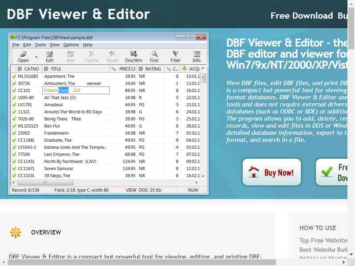Open the Edit menu

coord(27,45)
